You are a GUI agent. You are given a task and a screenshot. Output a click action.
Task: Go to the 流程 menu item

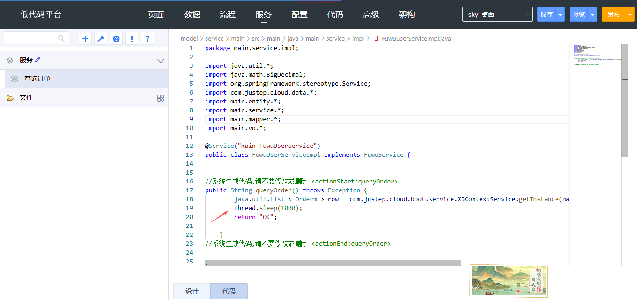pos(228,15)
